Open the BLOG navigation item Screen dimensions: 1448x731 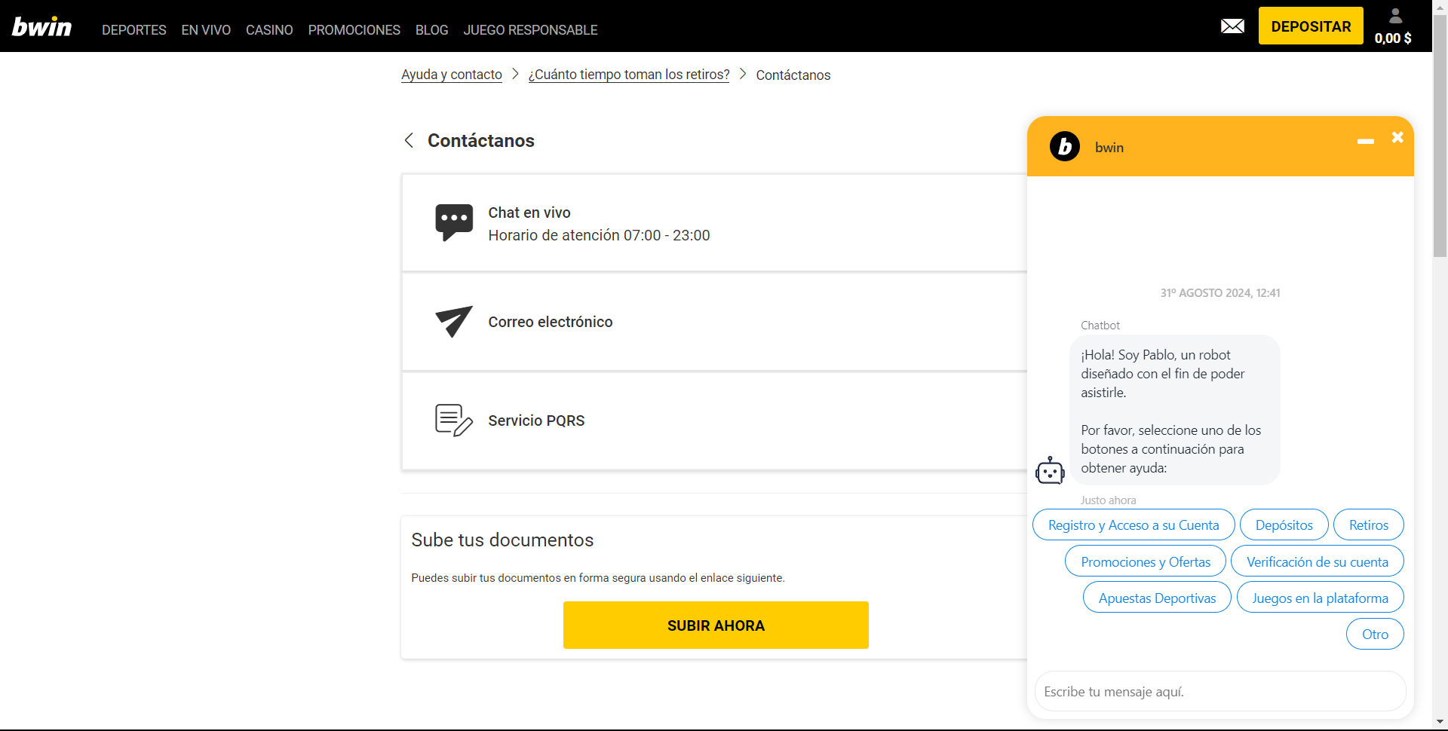click(x=432, y=30)
